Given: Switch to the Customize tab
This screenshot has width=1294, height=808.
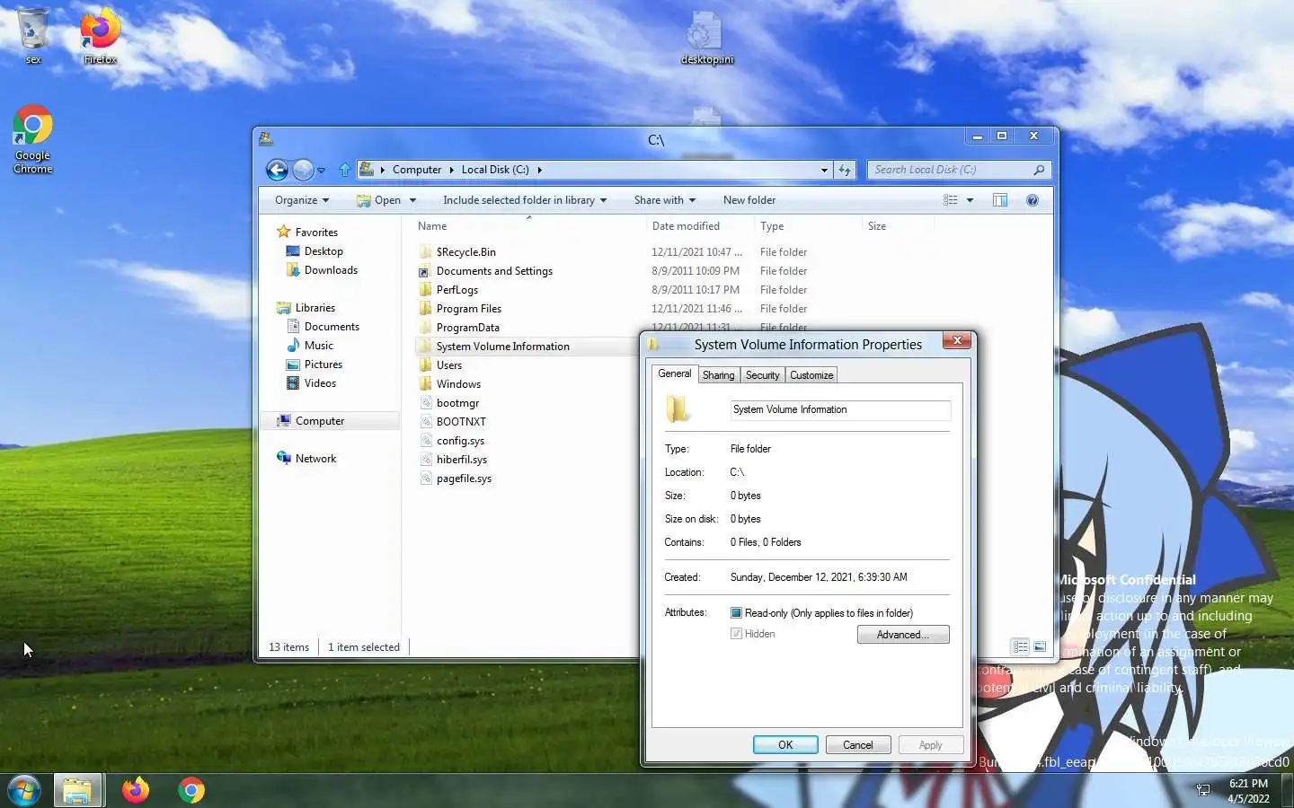Looking at the screenshot, I should pos(811,375).
